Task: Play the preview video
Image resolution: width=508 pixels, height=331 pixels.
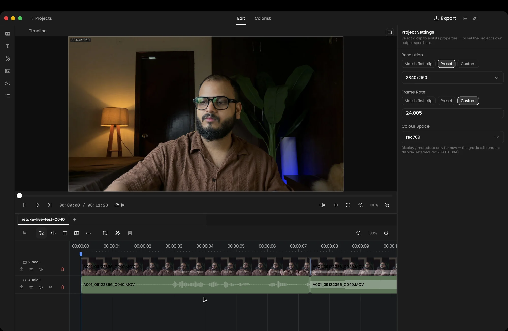Action: coord(37,205)
